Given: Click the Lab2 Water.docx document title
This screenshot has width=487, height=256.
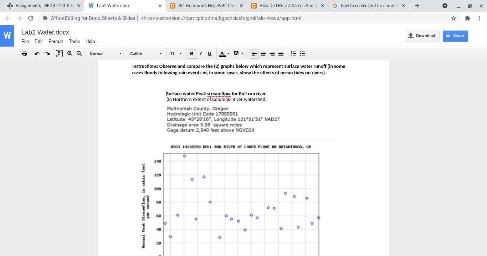Looking at the screenshot, I should (x=45, y=32).
